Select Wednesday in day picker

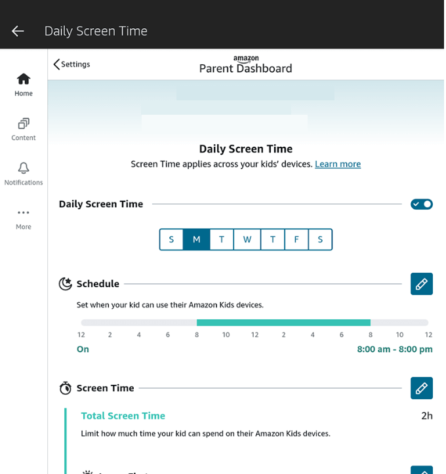[247, 239]
